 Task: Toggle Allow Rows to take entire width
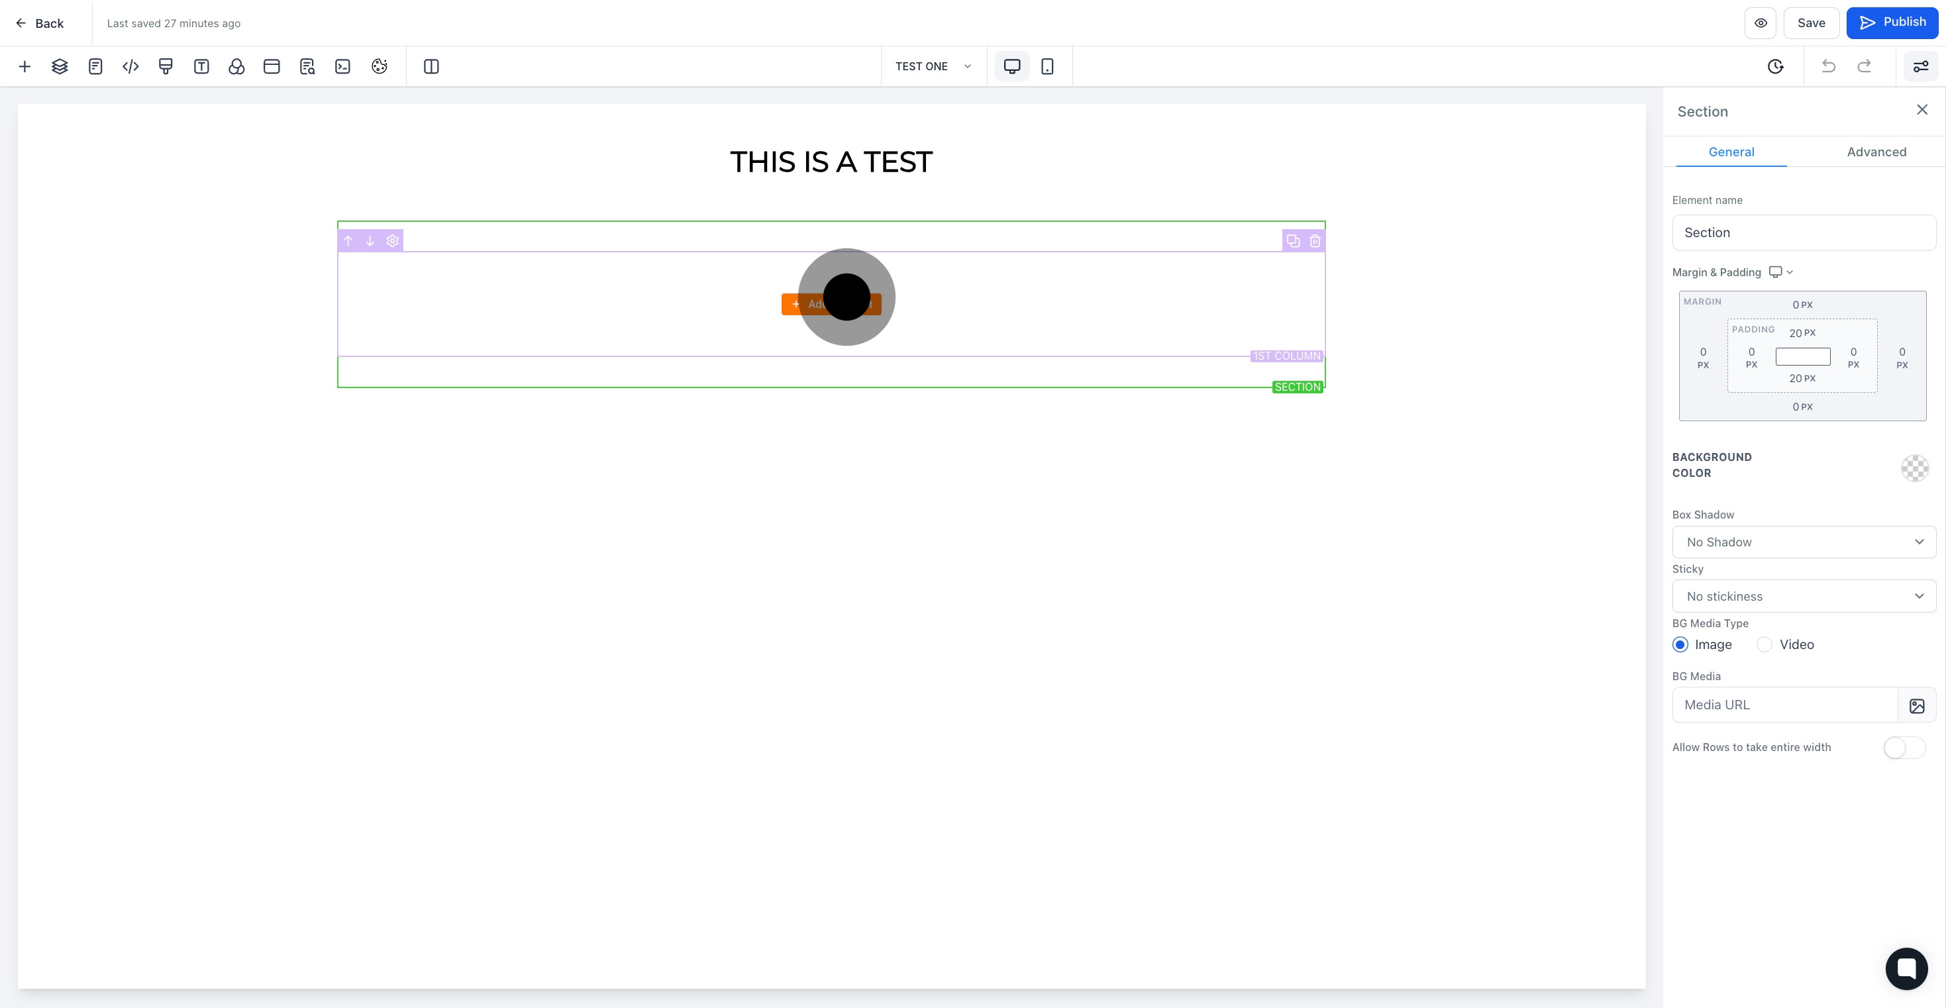tap(1904, 747)
